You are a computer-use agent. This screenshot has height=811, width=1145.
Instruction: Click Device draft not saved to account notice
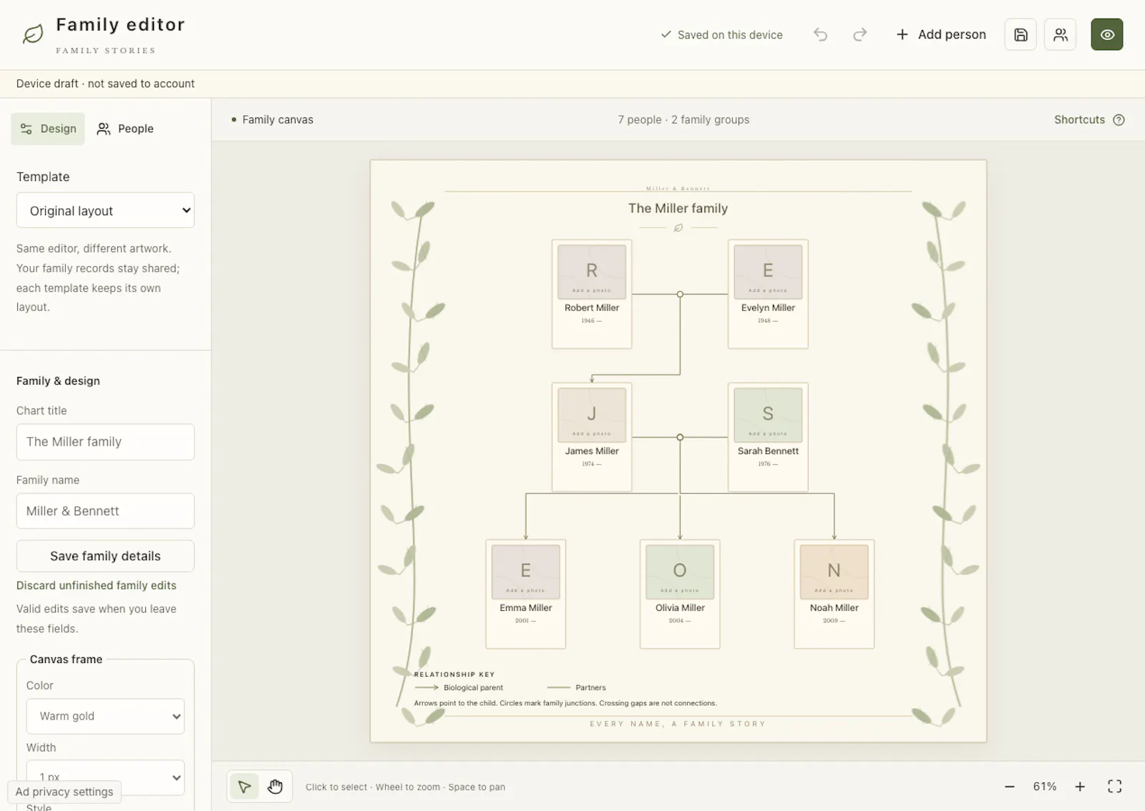tap(105, 84)
